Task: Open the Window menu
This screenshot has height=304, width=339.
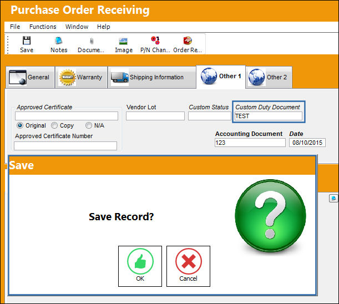Action: click(77, 27)
